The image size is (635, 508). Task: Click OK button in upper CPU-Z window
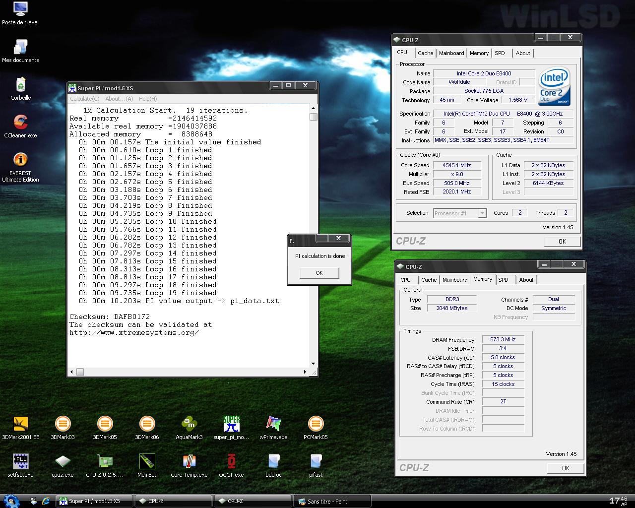[x=562, y=241]
